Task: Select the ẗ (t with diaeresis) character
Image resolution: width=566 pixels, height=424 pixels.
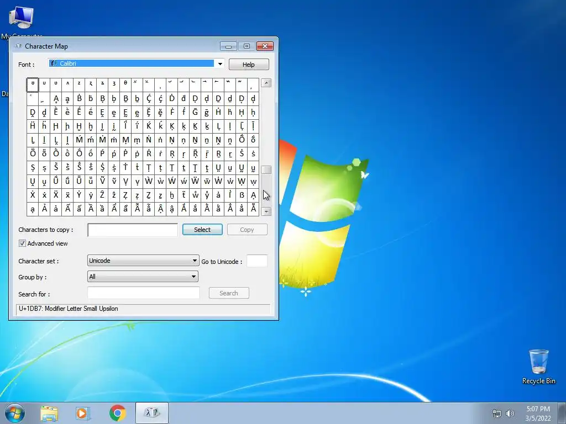Action: tap(184, 195)
